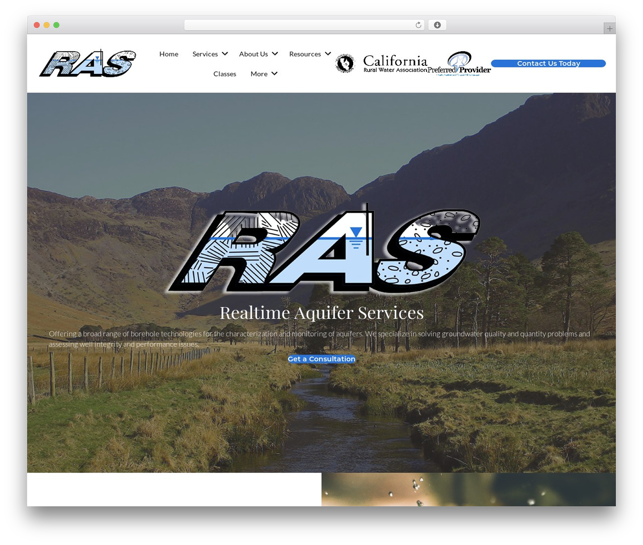Click the paragraph starting 'Offering a broad range'
Screen dimensions: 643x545
pyautogui.click(x=319, y=339)
